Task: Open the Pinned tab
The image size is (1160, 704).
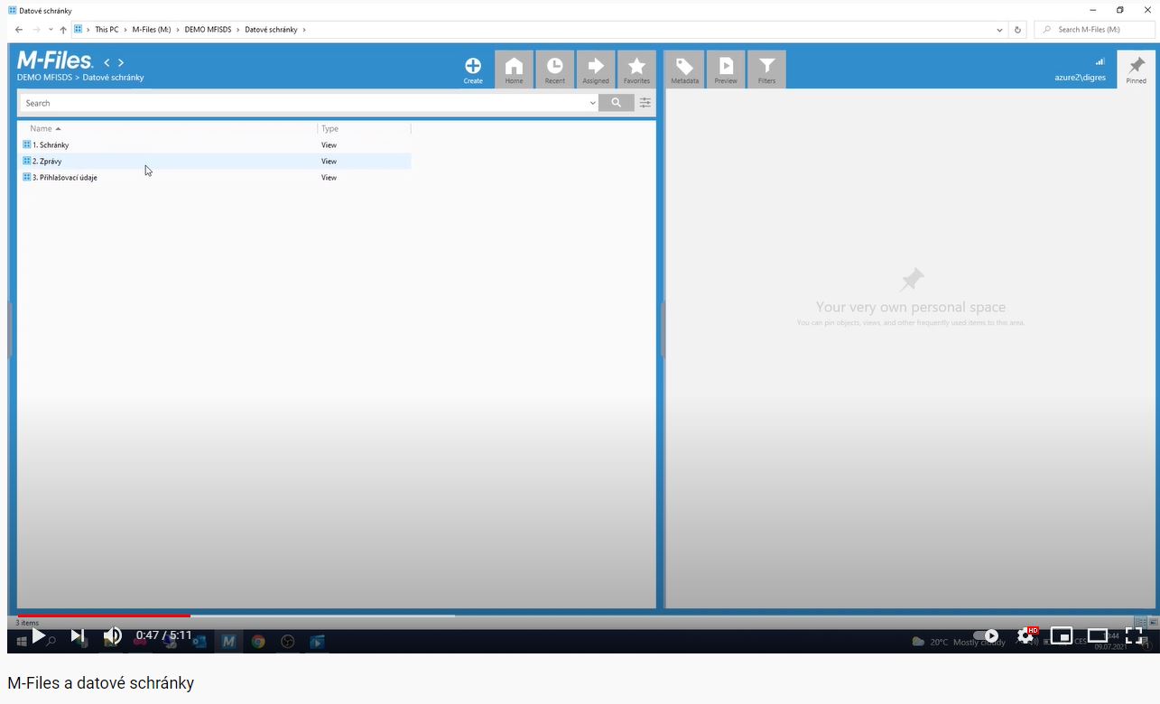Action: coord(1136,69)
